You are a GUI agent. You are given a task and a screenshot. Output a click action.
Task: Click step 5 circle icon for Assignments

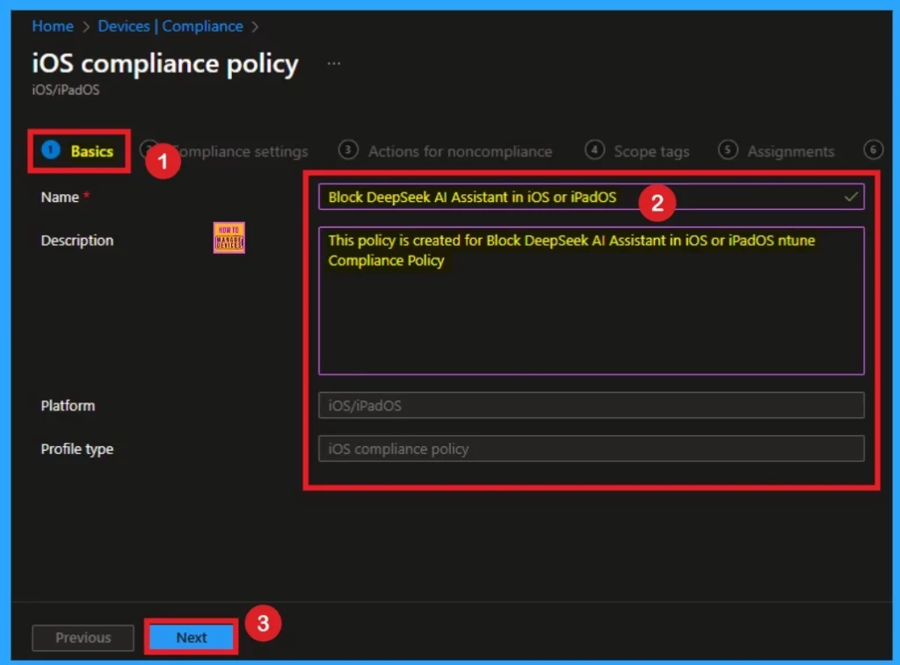728,150
